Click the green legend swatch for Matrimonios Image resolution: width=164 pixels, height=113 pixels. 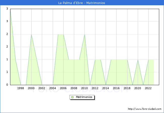(x=72, y=97)
